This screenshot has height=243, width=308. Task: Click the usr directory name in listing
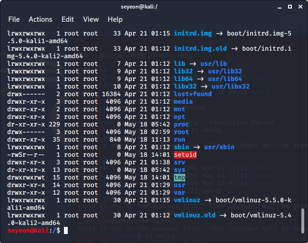pyautogui.click(x=179, y=185)
